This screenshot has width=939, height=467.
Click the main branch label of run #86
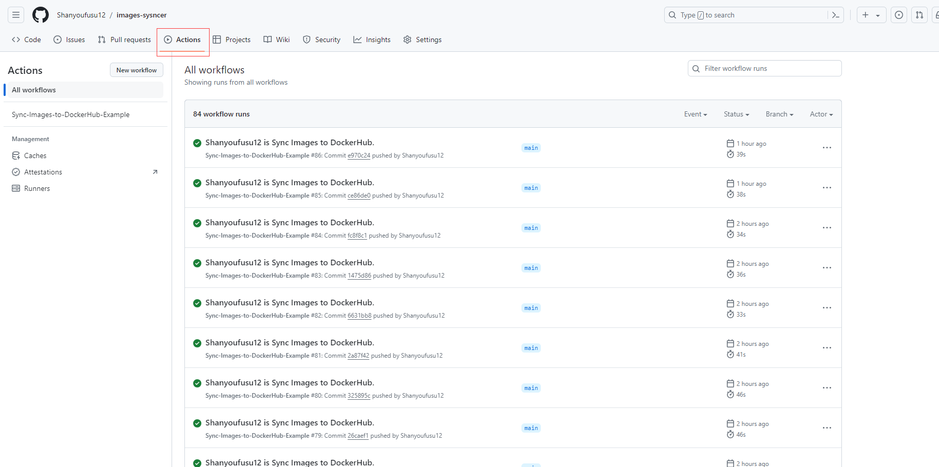[531, 148]
